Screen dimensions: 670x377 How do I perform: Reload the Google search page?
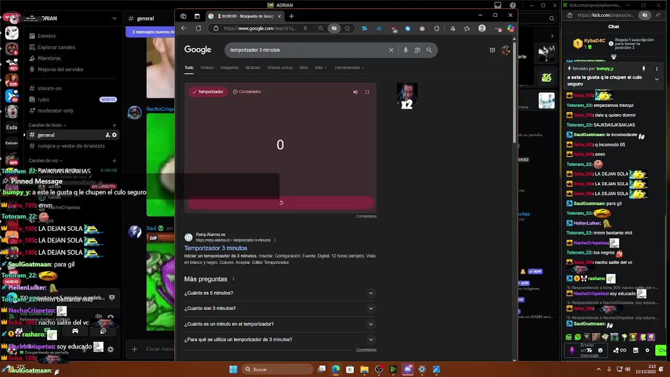tap(198, 28)
